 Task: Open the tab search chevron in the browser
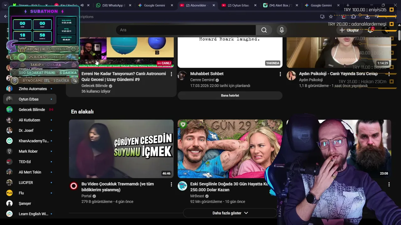(x=5, y=5)
